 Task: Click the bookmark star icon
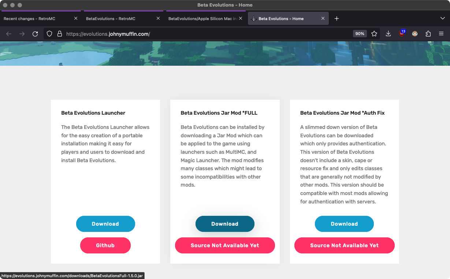[x=374, y=34]
